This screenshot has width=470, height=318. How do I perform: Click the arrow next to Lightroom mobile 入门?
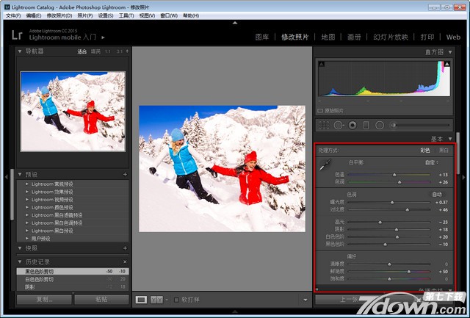pyautogui.click(x=103, y=37)
